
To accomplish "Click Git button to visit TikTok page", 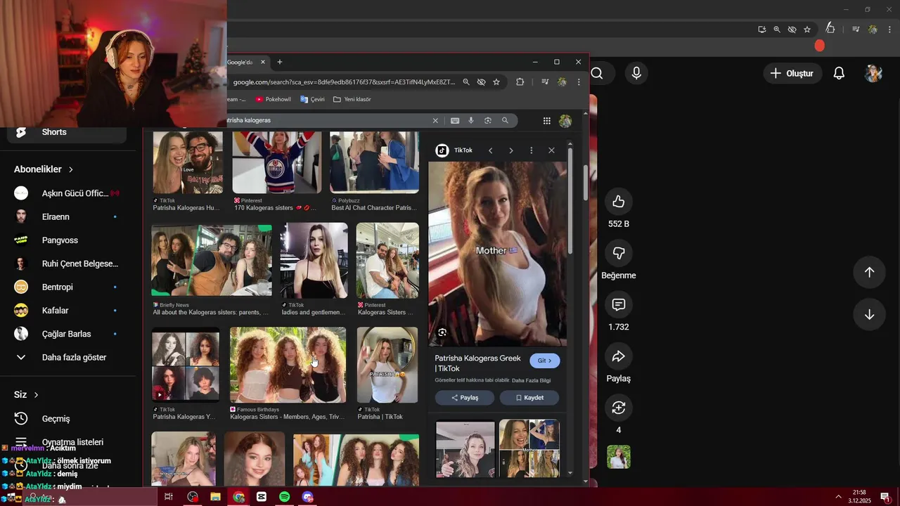I will (x=544, y=361).
